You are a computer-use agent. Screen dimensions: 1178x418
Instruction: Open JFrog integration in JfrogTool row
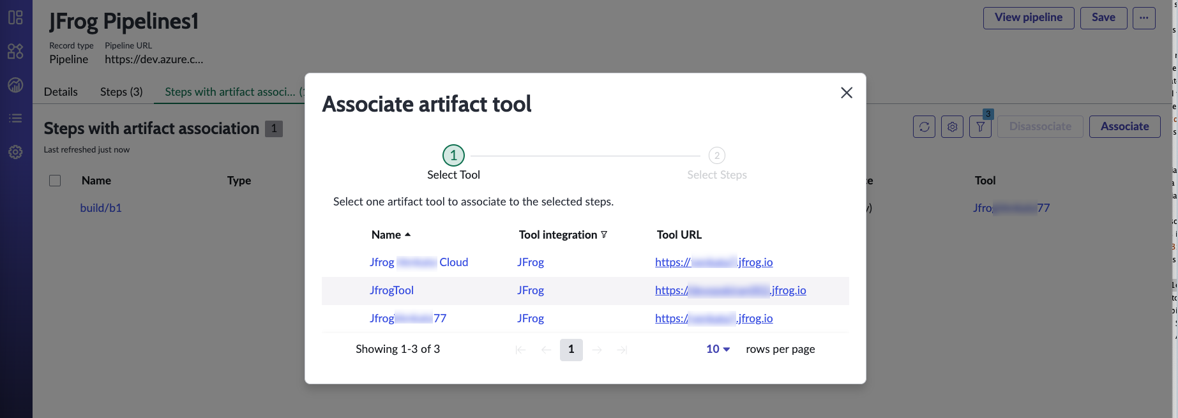(531, 290)
